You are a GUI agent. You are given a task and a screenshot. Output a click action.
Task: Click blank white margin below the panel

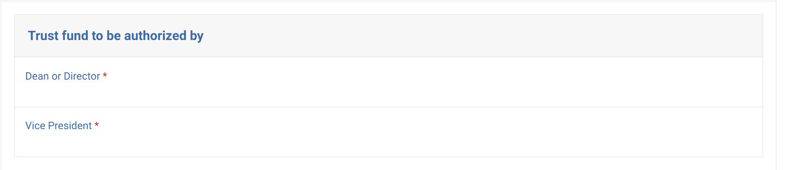pos(388,164)
